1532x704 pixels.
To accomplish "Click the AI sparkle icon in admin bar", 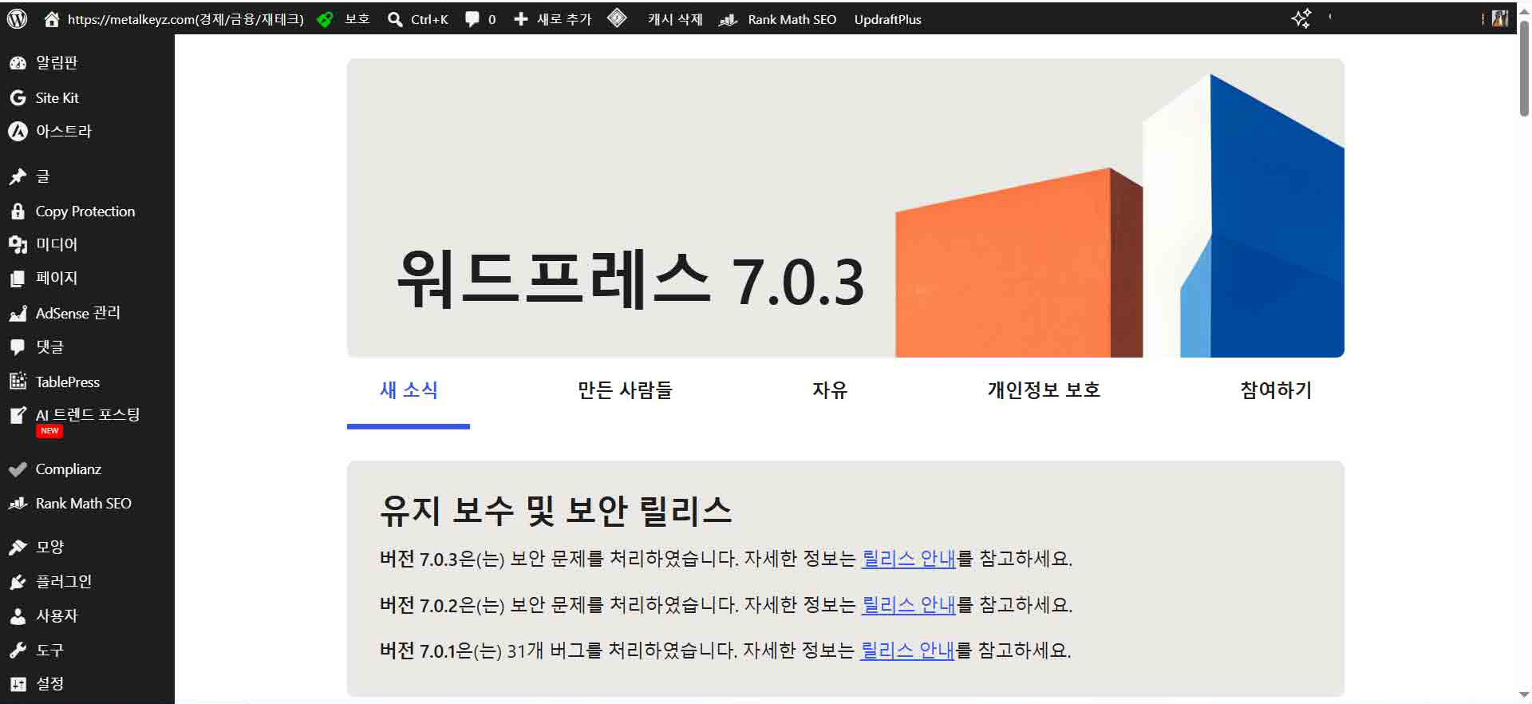I will click(x=1301, y=18).
